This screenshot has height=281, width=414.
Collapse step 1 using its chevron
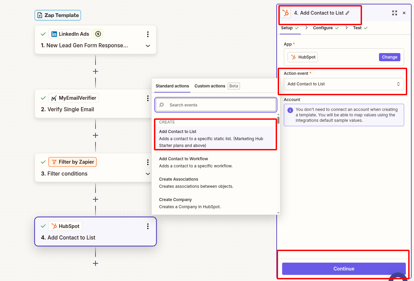(148, 46)
